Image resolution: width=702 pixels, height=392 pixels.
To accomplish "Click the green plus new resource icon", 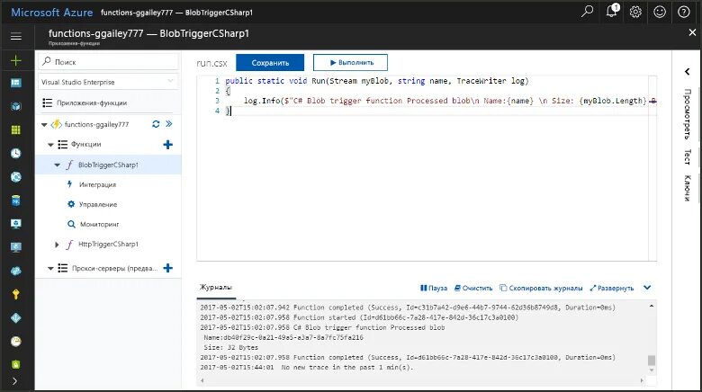I will point(16,60).
